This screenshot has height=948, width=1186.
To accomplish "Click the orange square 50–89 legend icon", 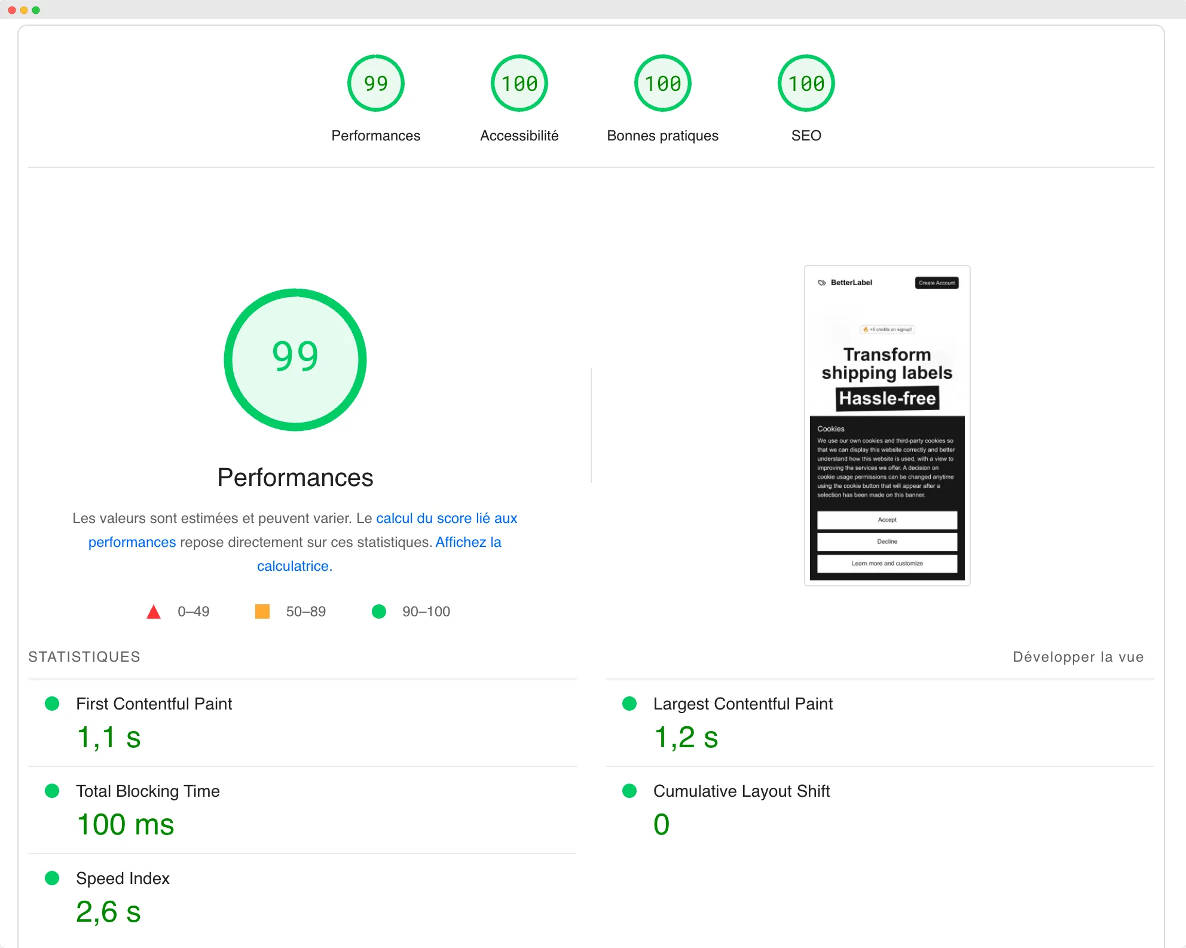I will point(262,611).
